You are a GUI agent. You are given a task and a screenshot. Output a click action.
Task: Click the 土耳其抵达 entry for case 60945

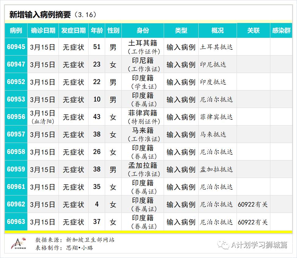pyautogui.click(x=217, y=48)
